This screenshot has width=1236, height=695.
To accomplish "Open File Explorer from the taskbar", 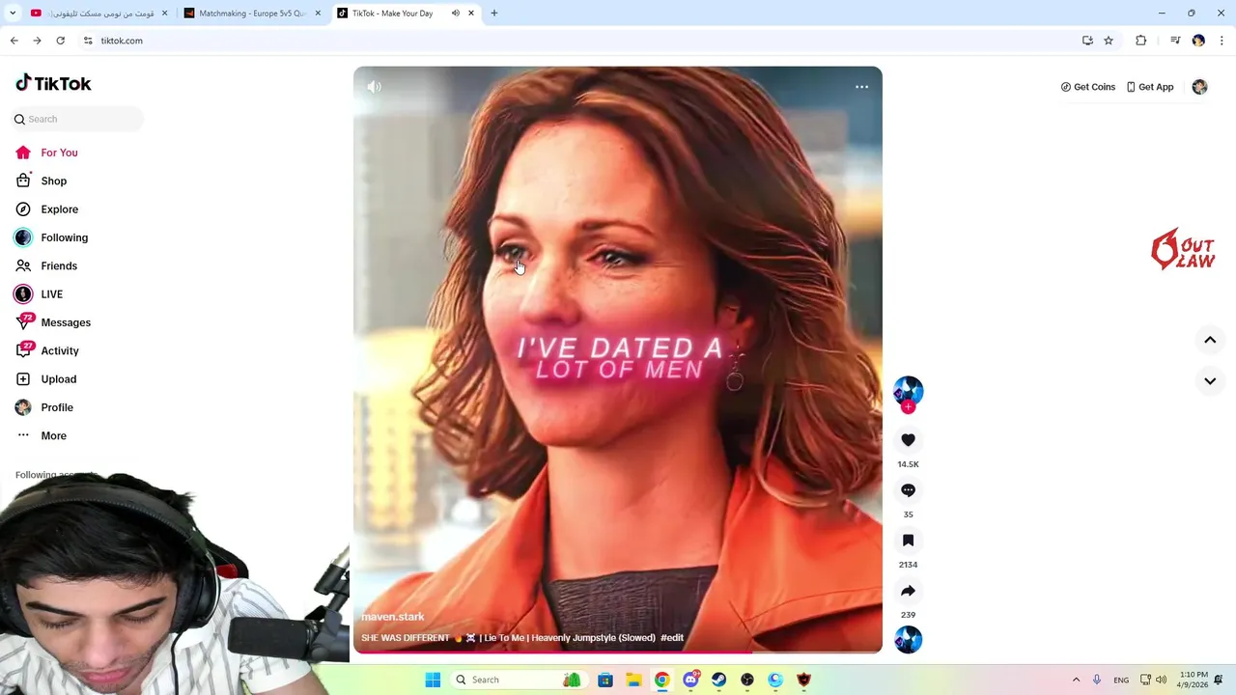I will coord(633,680).
